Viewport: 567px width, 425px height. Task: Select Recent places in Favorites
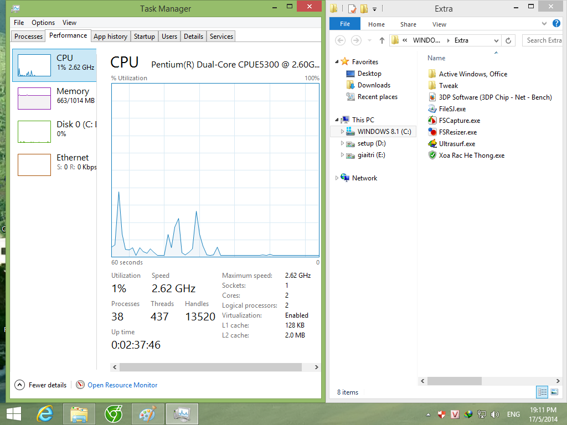coord(378,96)
